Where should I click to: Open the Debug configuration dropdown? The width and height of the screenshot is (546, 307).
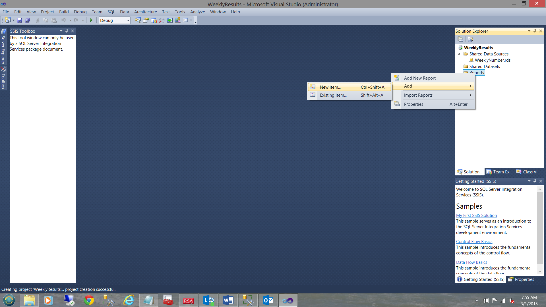[x=128, y=20]
